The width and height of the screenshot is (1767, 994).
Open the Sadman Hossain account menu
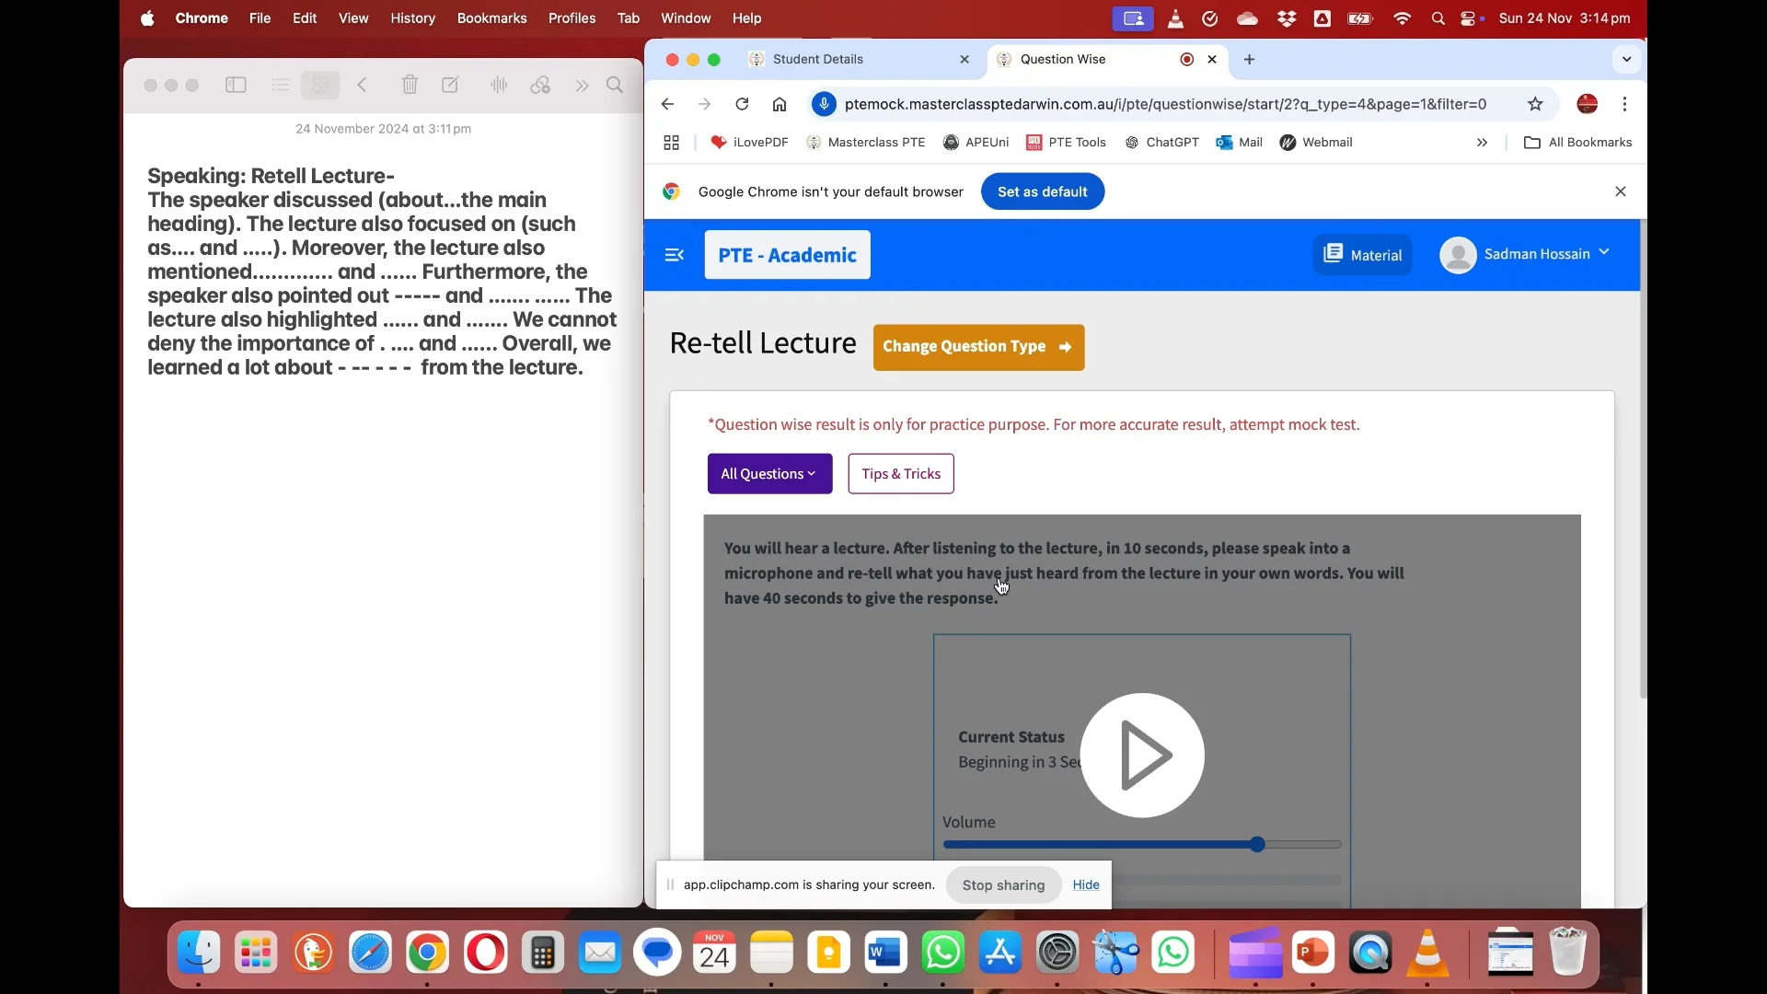coord(1526,254)
